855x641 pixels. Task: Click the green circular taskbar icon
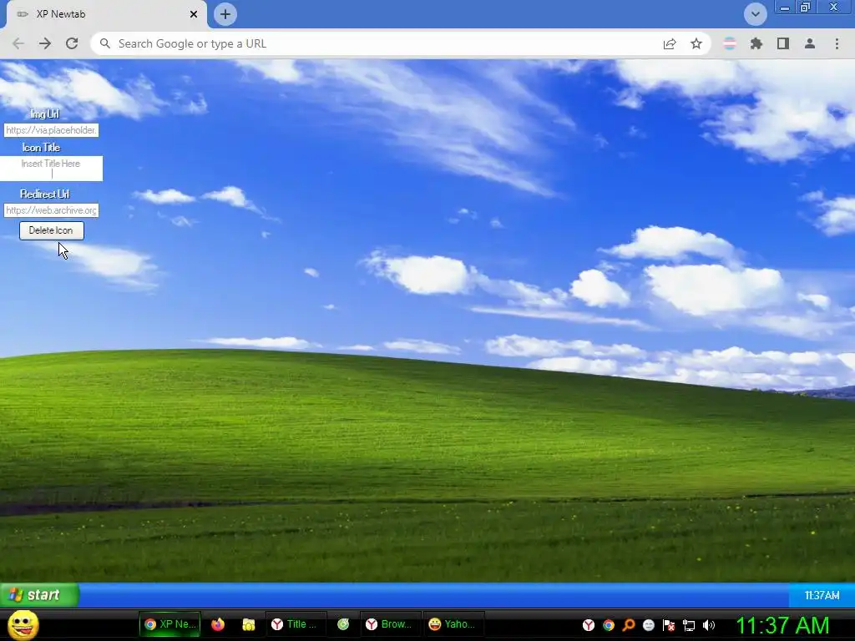343,624
